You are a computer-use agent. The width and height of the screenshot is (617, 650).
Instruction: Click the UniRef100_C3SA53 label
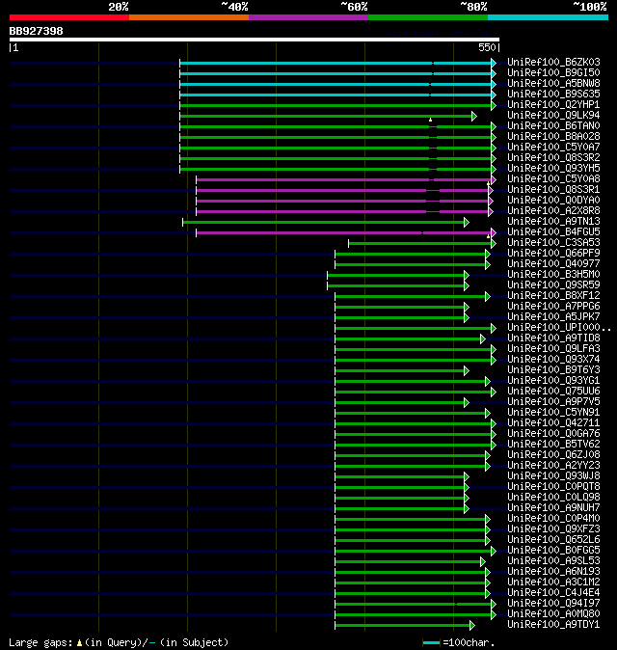pos(553,242)
